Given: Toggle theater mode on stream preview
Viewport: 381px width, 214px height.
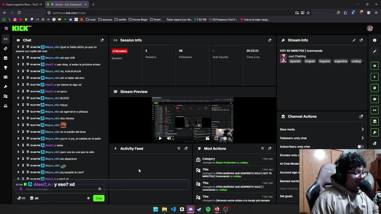Looking at the screenshot, I should (x=207, y=138).
